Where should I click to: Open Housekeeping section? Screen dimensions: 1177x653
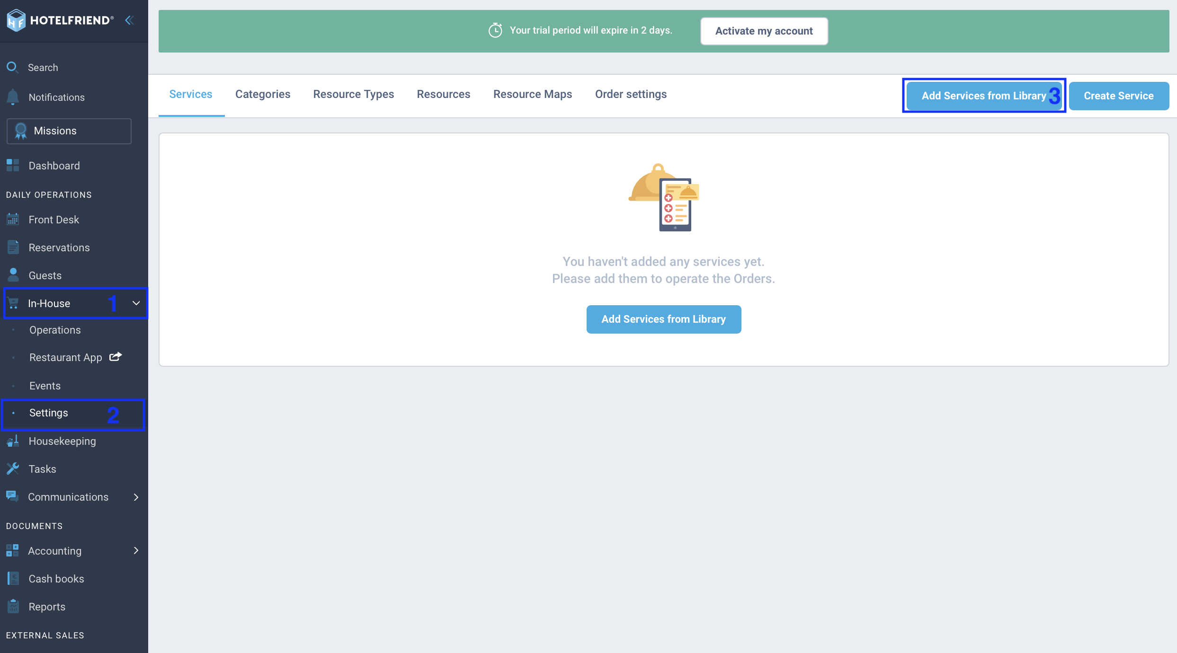coord(74,441)
